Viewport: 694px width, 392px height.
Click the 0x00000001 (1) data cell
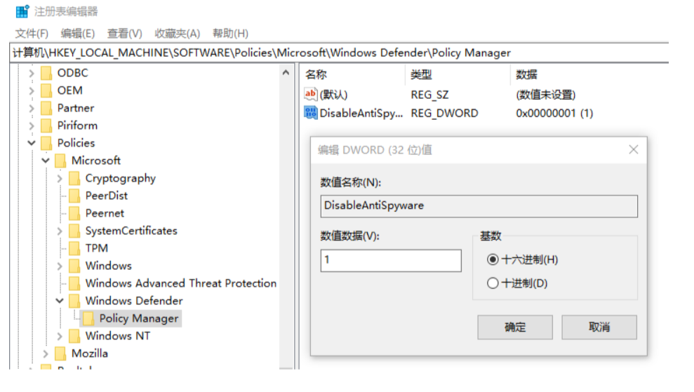(x=554, y=114)
